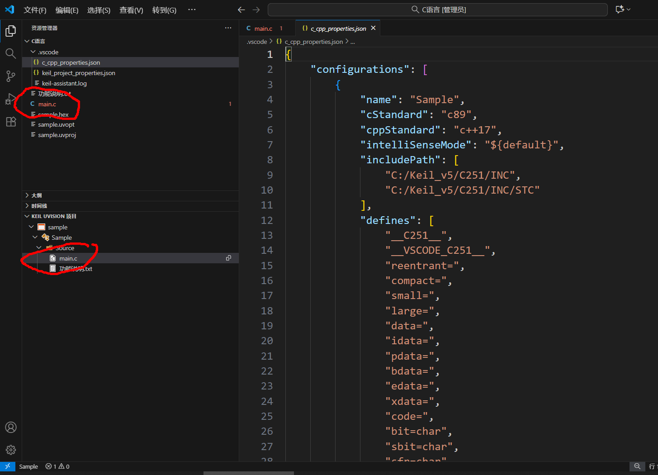Collapse the Sample target node

[35, 237]
